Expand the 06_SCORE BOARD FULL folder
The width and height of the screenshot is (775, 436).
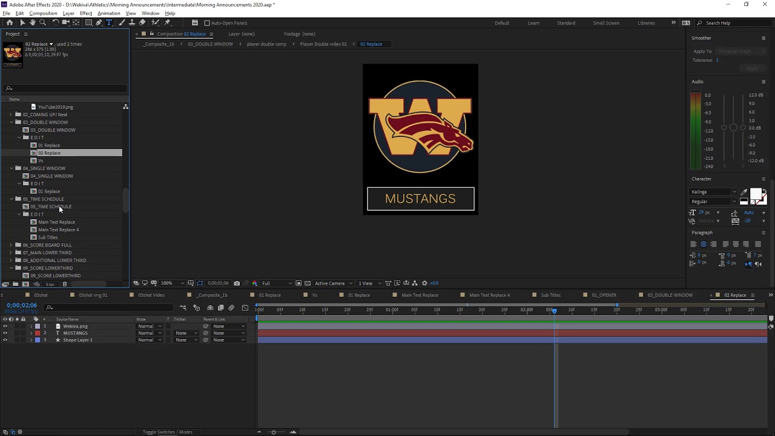pos(11,245)
